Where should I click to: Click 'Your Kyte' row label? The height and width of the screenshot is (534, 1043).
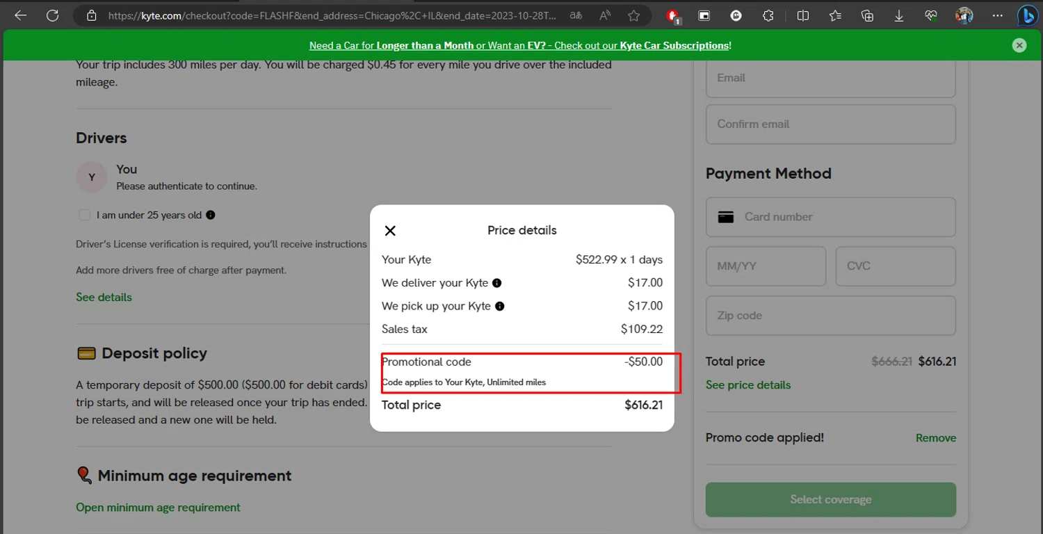tap(406, 259)
